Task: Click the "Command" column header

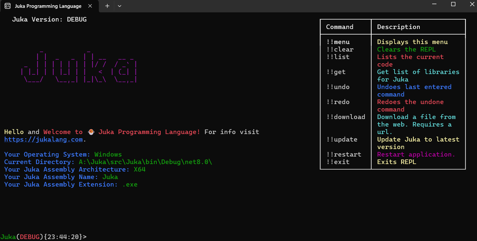Action: [339, 27]
